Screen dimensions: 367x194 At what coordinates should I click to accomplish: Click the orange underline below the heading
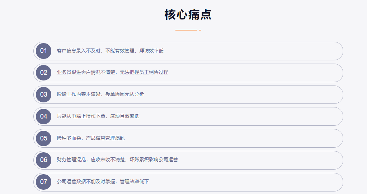coord(187,30)
